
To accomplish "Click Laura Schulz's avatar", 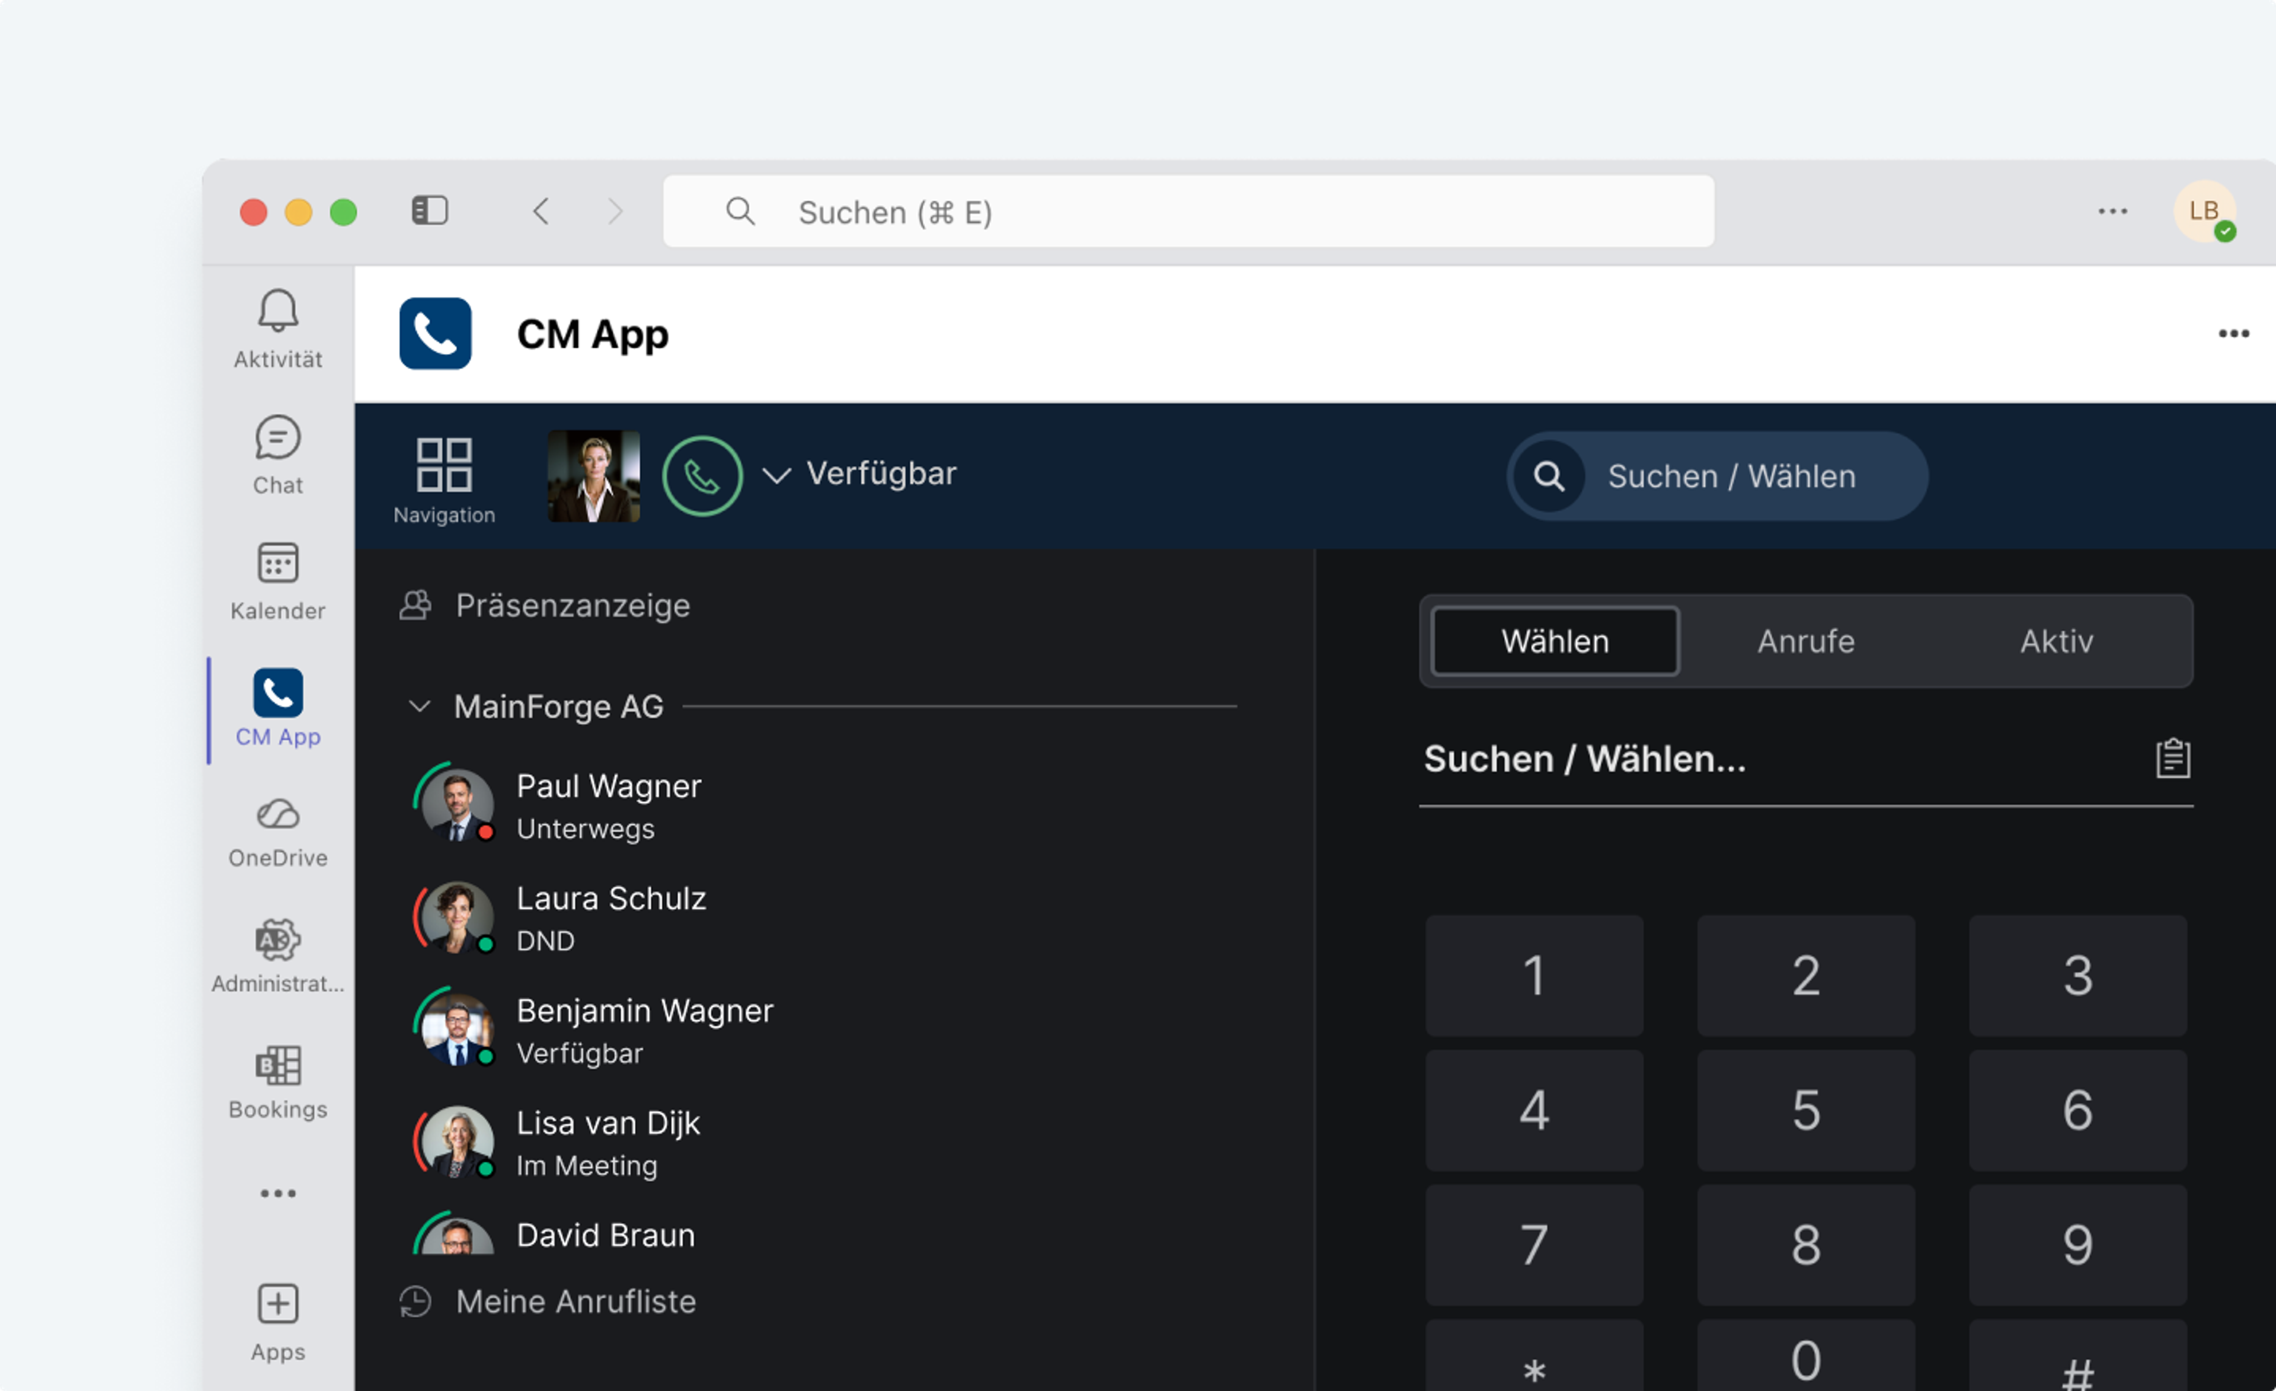I will coord(456,918).
